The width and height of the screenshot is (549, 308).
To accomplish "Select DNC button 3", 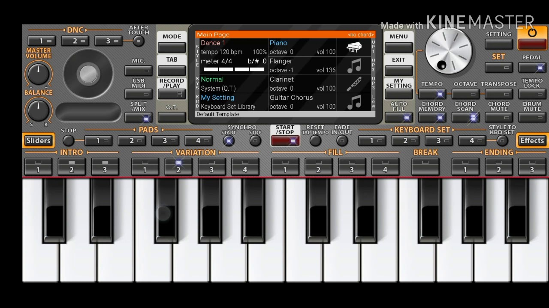I will click(109, 41).
